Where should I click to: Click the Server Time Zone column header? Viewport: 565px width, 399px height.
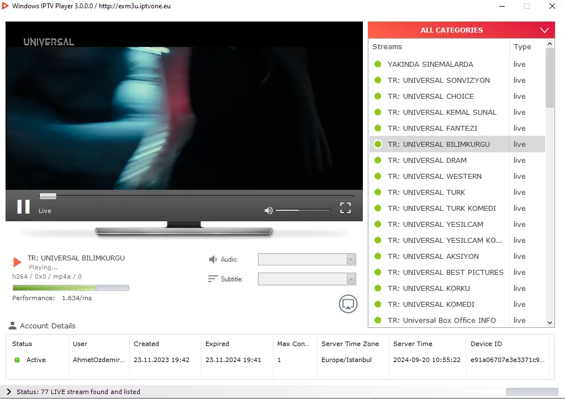(353, 344)
